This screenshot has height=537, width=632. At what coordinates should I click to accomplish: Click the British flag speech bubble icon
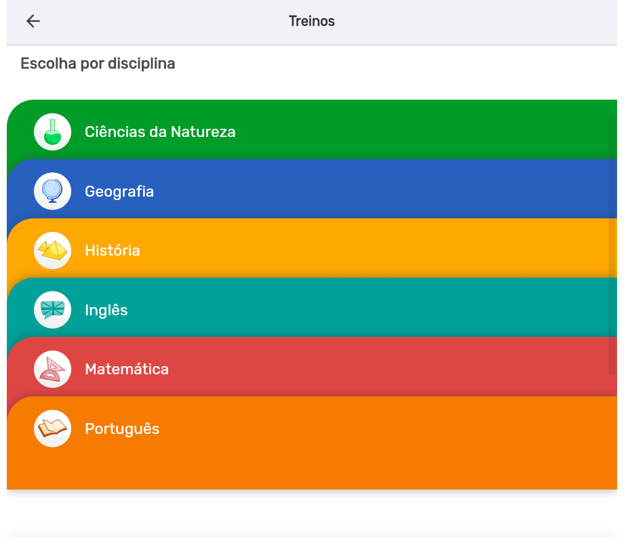pos(52,310)
